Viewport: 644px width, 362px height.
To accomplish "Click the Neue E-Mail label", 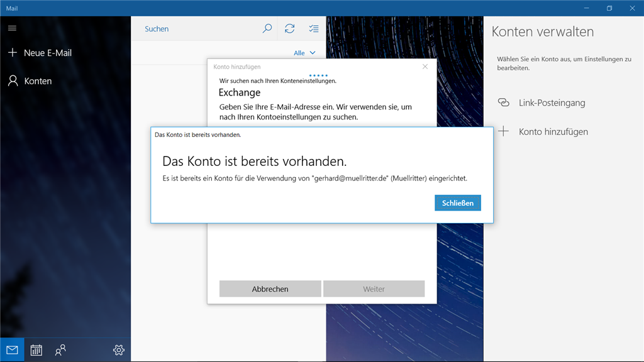I will (48, 53).
